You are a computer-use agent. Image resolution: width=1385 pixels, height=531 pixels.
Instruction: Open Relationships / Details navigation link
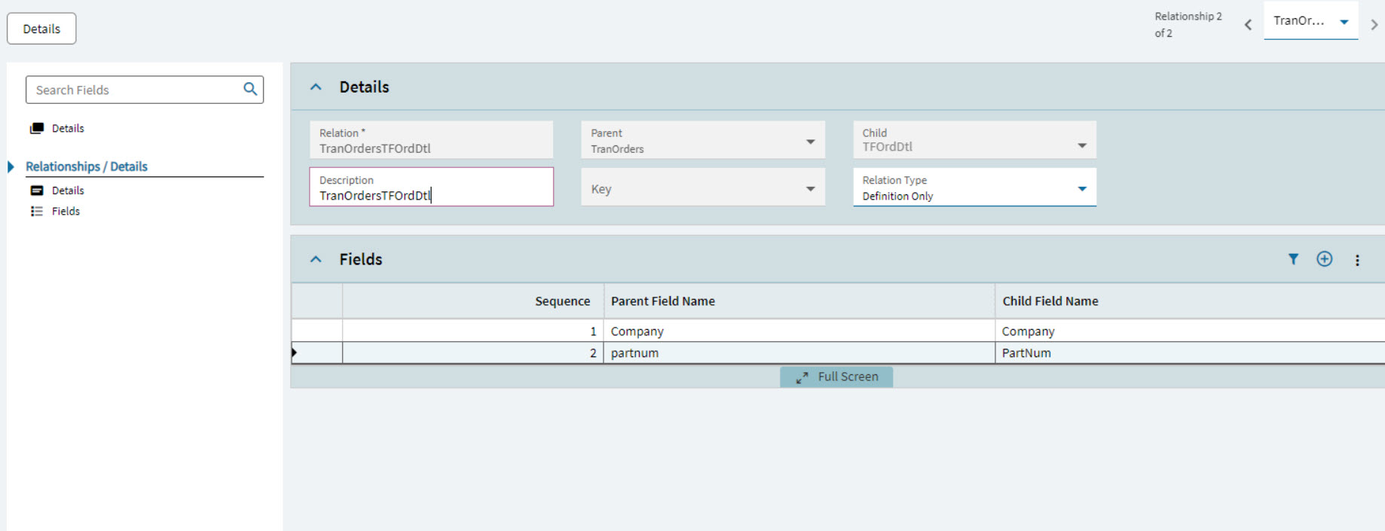(87, 166)
